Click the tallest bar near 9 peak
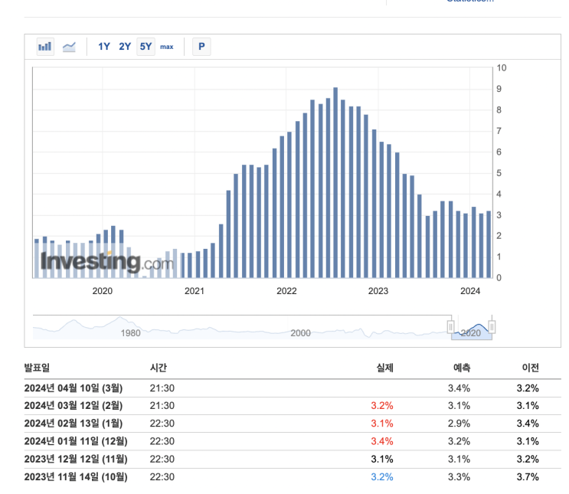This screenshot has height=494, width=569. (x=335, y=182)
